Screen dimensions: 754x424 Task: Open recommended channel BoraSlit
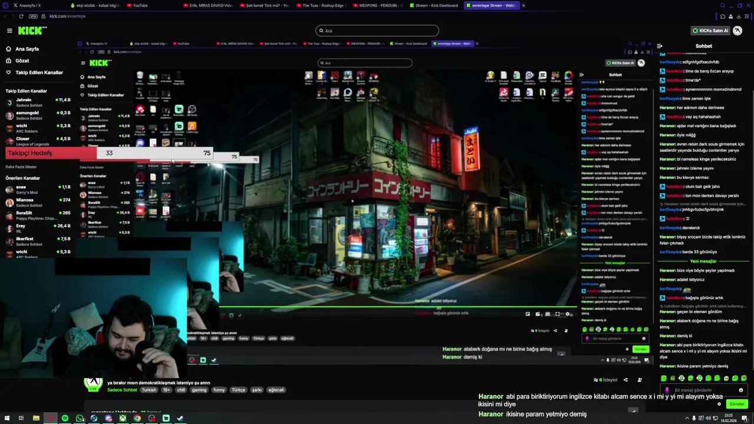[x=38, y=216]
